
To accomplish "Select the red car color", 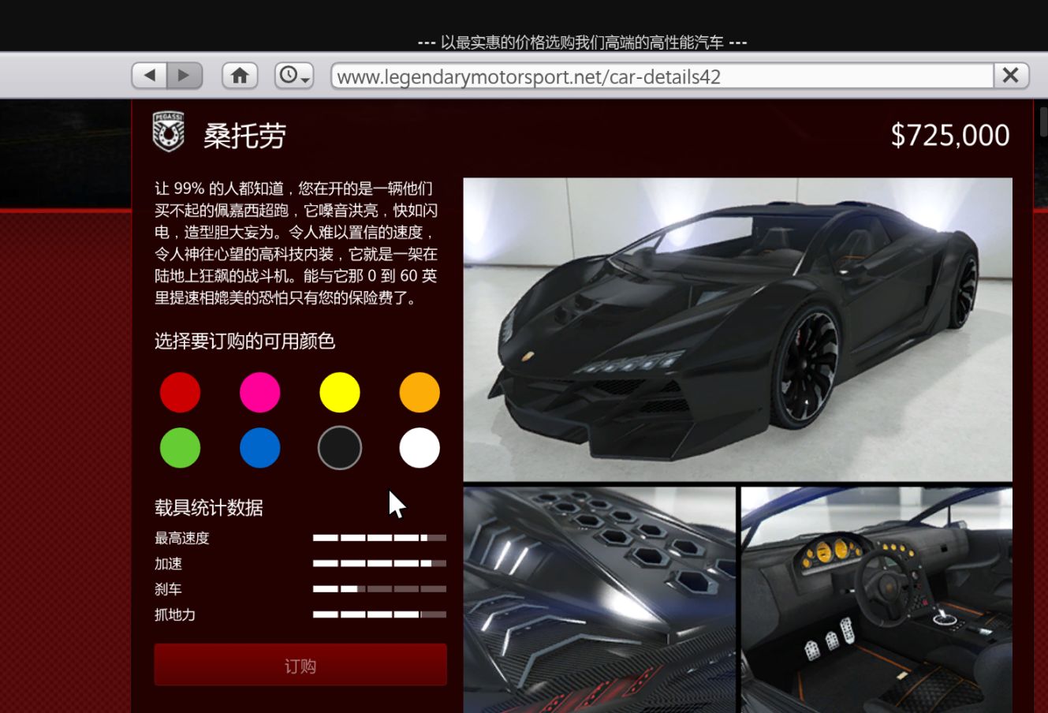I will click(x=180, y=392).
